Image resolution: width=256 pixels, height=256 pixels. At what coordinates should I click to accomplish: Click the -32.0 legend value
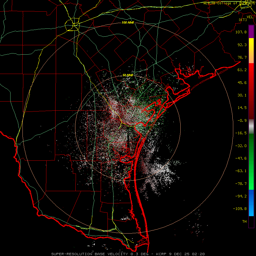pyautogui.click(x=241, y=146)
